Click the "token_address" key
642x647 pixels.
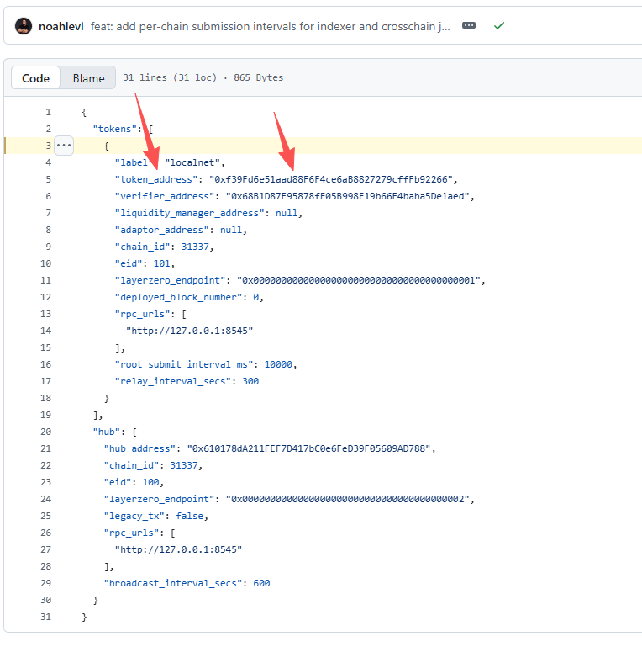pos(156,179)
